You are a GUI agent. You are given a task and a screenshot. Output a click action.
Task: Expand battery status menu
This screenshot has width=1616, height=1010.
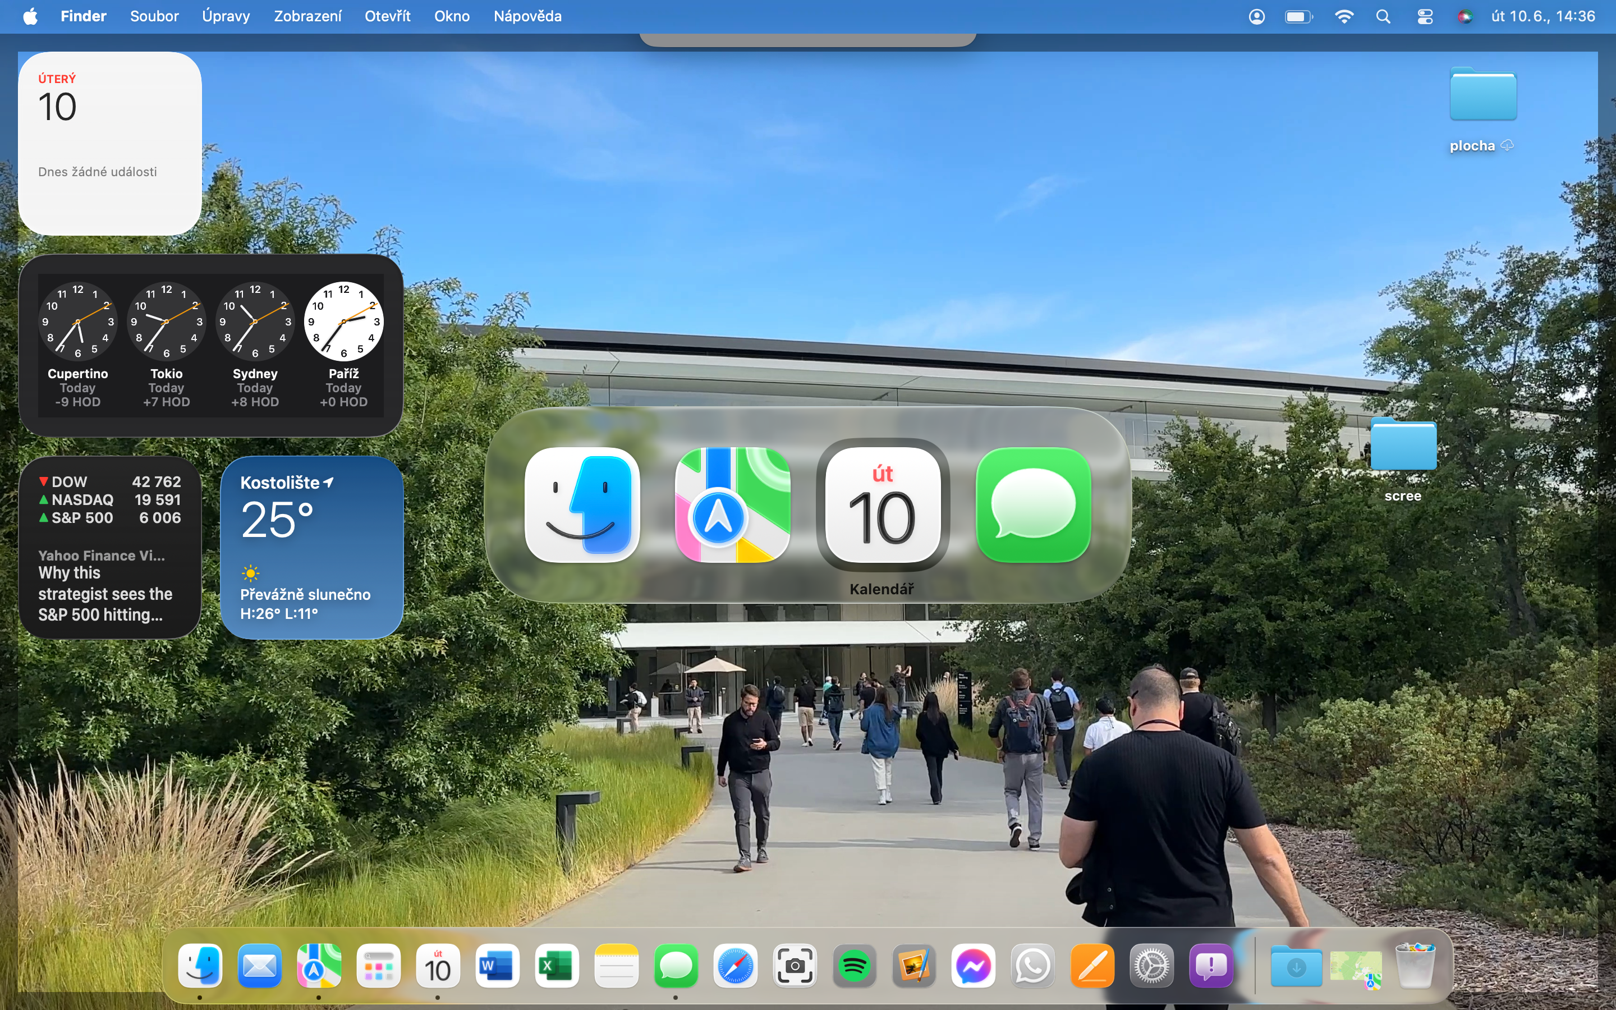pyautogui.click(x=1298, y=16)
